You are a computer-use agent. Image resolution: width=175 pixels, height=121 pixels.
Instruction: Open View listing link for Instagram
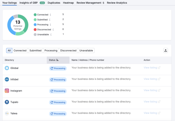(x=152, y=91)
